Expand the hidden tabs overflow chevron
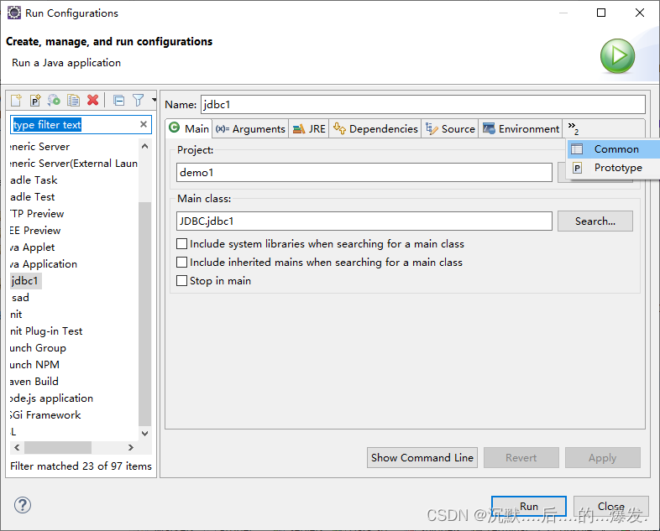This screenshot has width=660, height=531. (573, 128)
